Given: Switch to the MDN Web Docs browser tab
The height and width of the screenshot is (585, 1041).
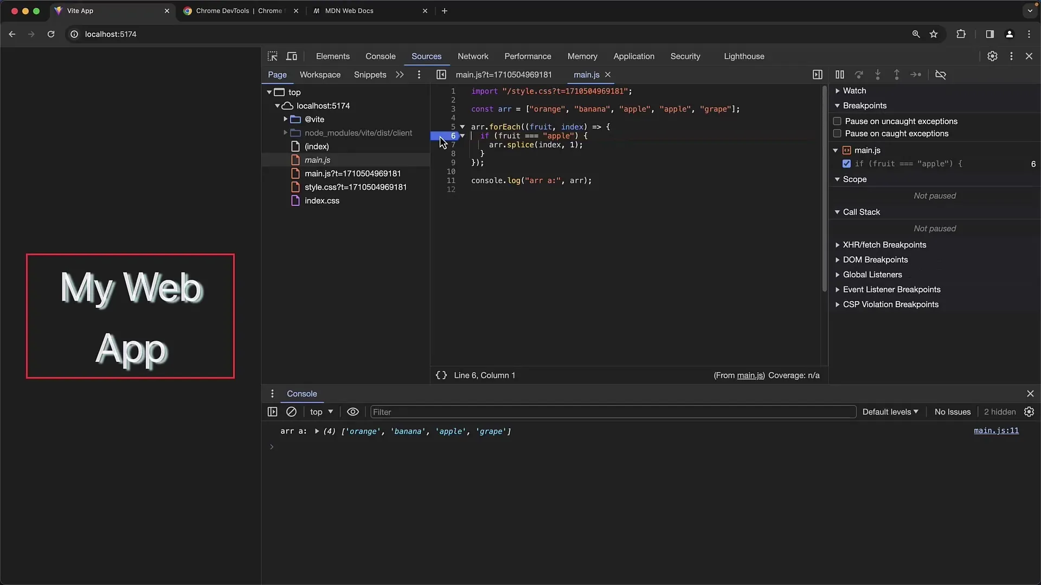Looking at the screenshot, I should [370, 11].
